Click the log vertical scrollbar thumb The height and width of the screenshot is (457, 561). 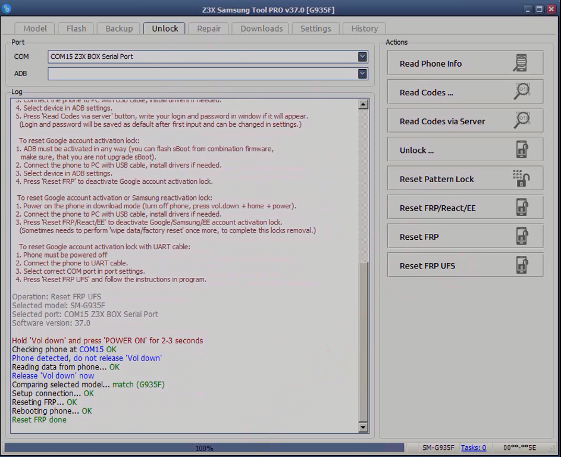click(363, 342)
